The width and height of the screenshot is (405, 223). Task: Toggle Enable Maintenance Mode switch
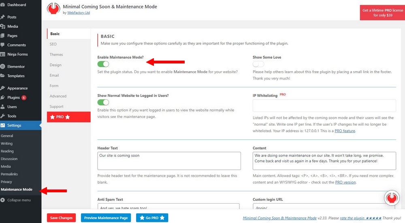tap(103, 64)
